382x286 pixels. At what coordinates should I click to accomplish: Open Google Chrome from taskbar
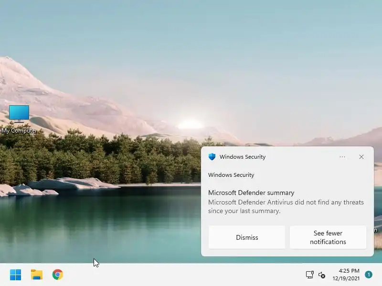point(58,275)
